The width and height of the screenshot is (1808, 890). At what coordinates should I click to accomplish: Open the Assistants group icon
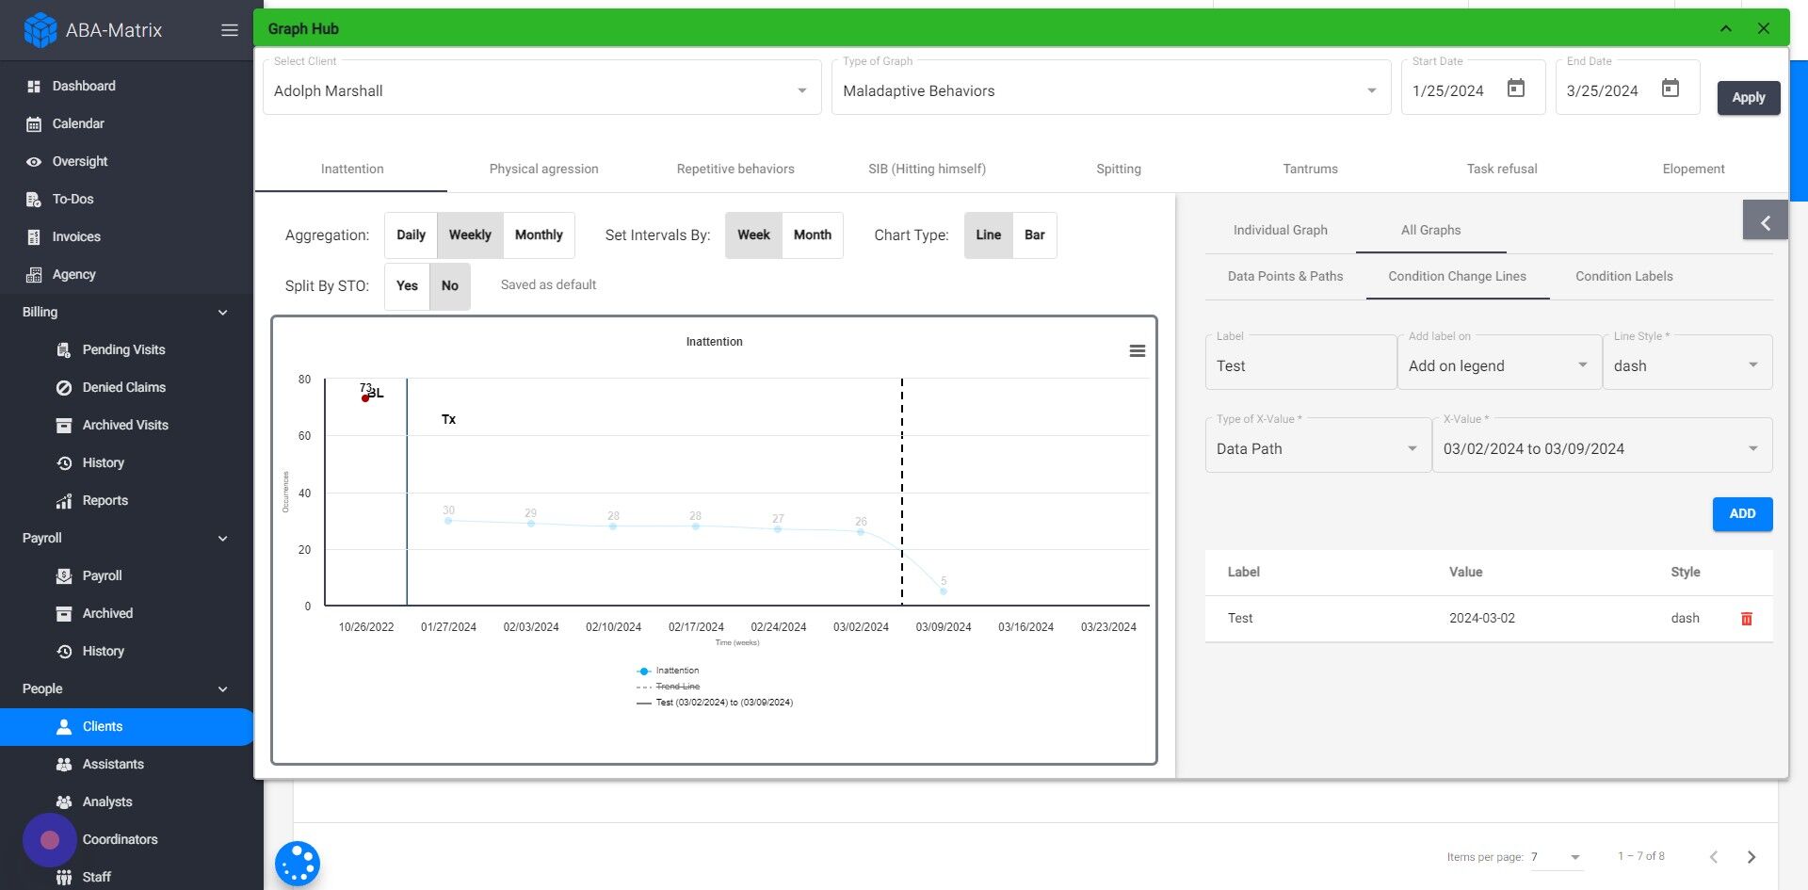(x=64, y=764)
